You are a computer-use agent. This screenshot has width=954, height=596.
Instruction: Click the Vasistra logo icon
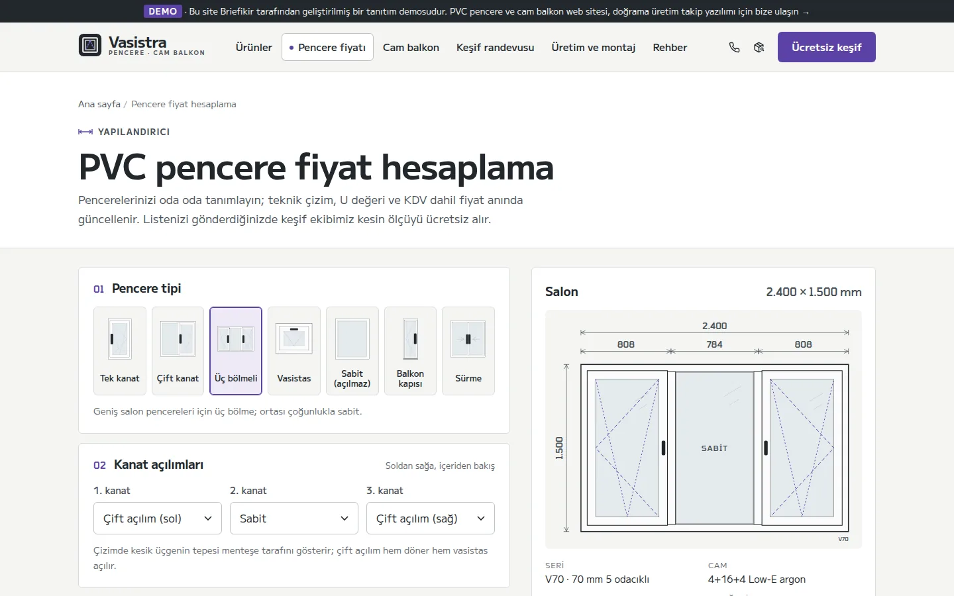point(90,45)
